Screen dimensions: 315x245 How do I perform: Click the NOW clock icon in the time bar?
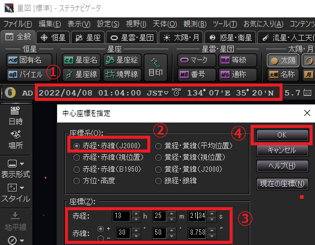click(176, 92)
